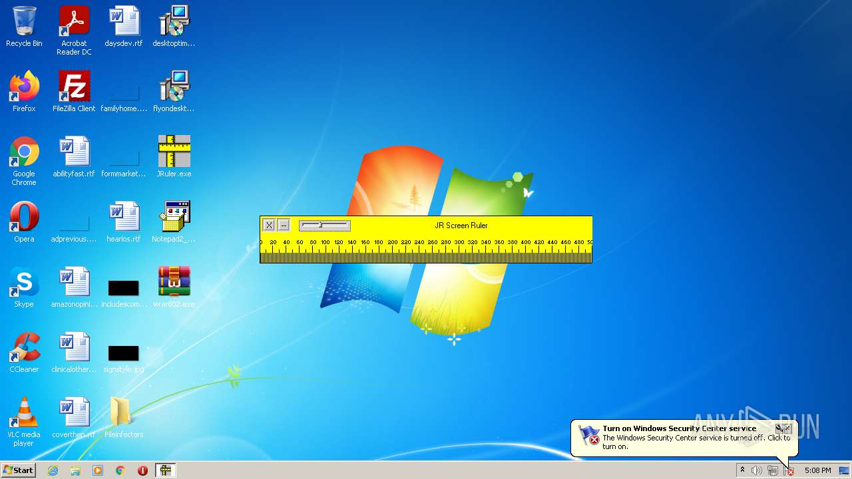The height and width of the screenshot is (479, 852).
Task: Open the balloon notification settings wrench
Action: tap(779, 428)
